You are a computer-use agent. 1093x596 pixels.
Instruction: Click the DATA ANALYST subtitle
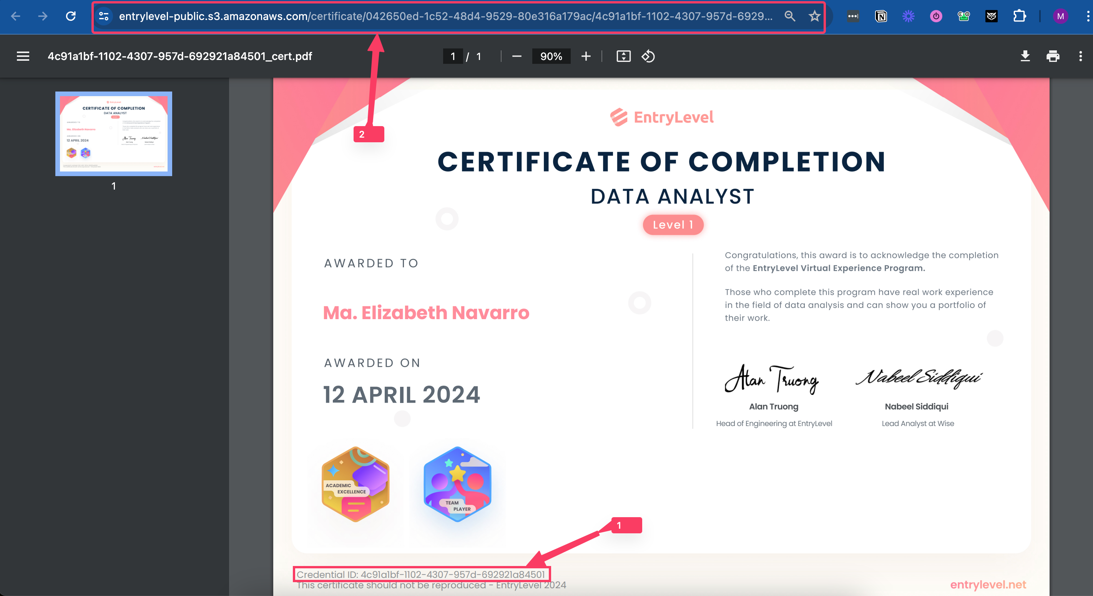tap(673, 196)
